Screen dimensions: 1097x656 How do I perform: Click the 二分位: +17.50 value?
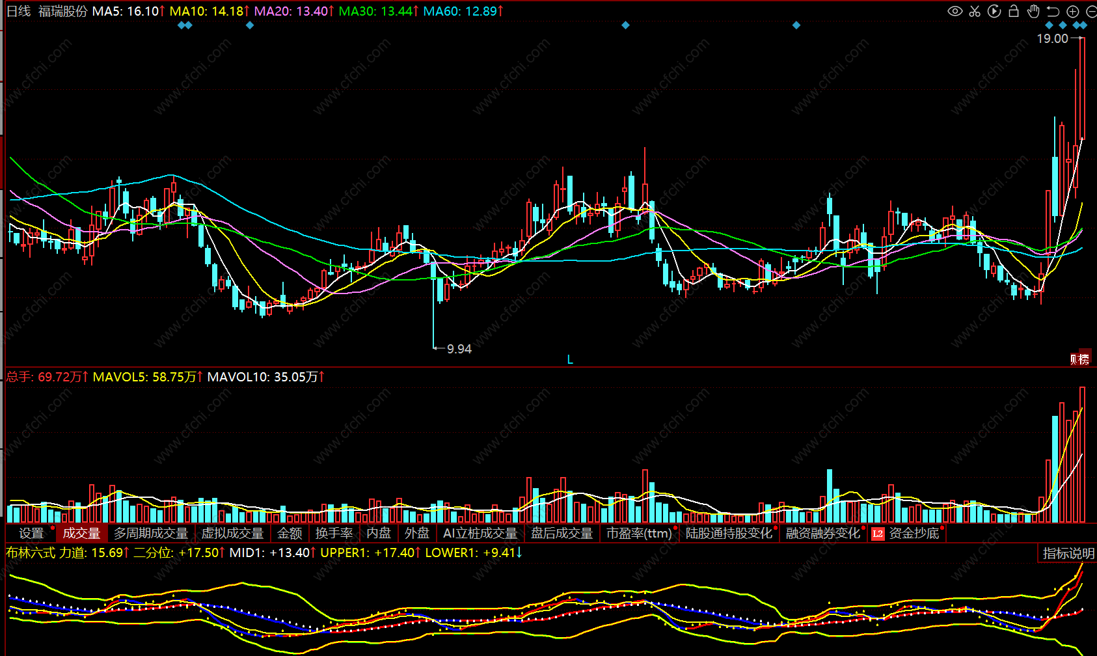(x=179, y=553)
